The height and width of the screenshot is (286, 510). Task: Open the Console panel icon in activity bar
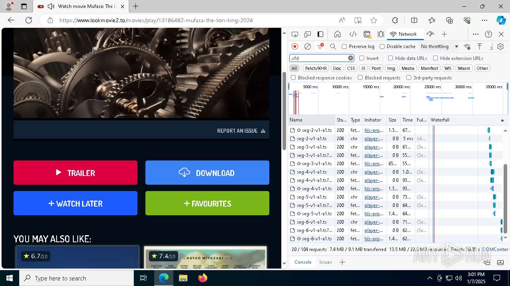tap(367, 34)
